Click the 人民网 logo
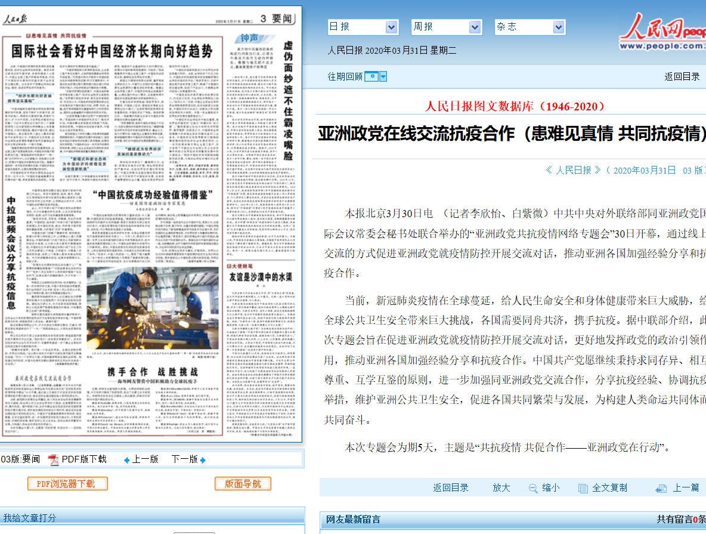Viewport: 706px width, 534px height. tap(663, 30)
